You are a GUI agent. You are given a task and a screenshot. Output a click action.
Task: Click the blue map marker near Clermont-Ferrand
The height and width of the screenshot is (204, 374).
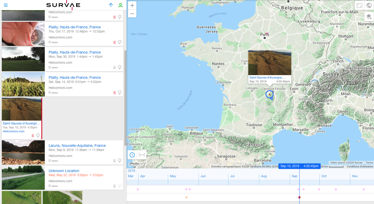pyautogui.click(x=269, y=94)
